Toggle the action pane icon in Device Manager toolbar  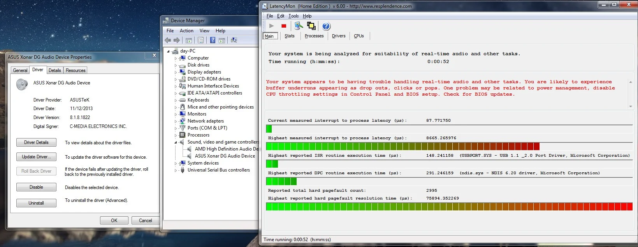(222, 40)
